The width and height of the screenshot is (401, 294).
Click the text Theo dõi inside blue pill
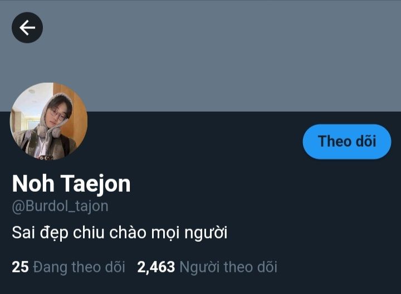coord(347,141)
